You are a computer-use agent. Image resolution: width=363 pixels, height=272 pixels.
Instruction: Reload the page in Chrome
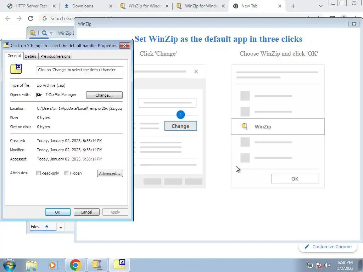[x=30, y=18]
